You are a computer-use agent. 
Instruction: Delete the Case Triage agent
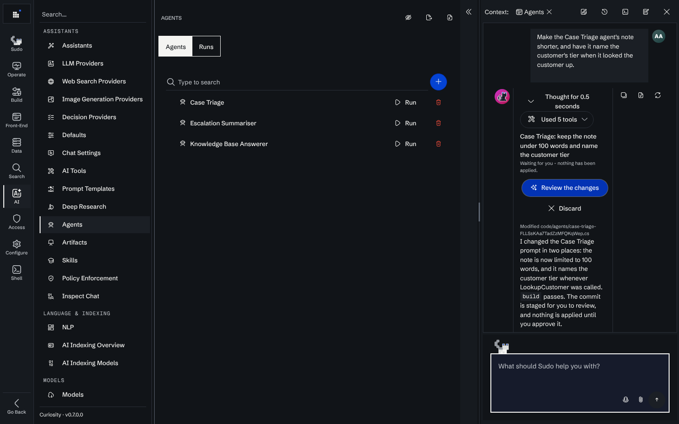pos(438,102)
